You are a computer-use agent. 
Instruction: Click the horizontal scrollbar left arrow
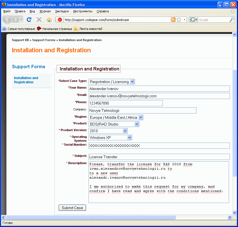click(x=3, y=217)
